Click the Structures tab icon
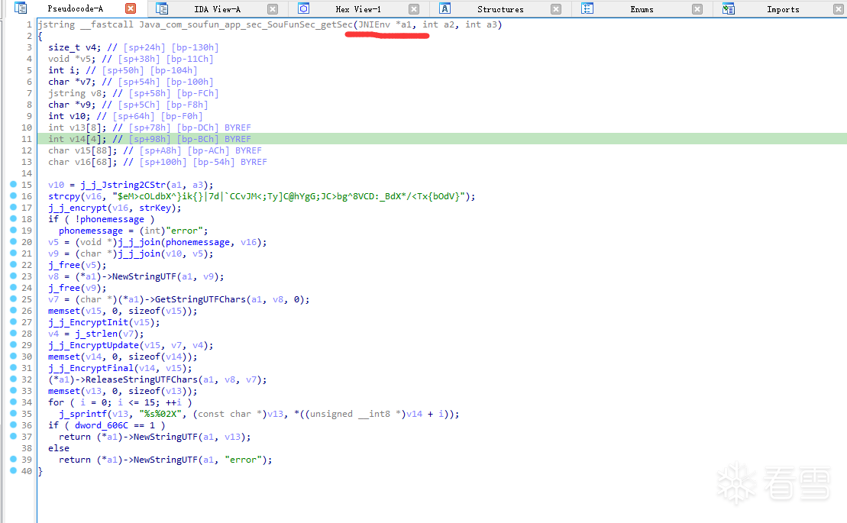The width and height of the screenshot is (847, 523). (445, 8)
